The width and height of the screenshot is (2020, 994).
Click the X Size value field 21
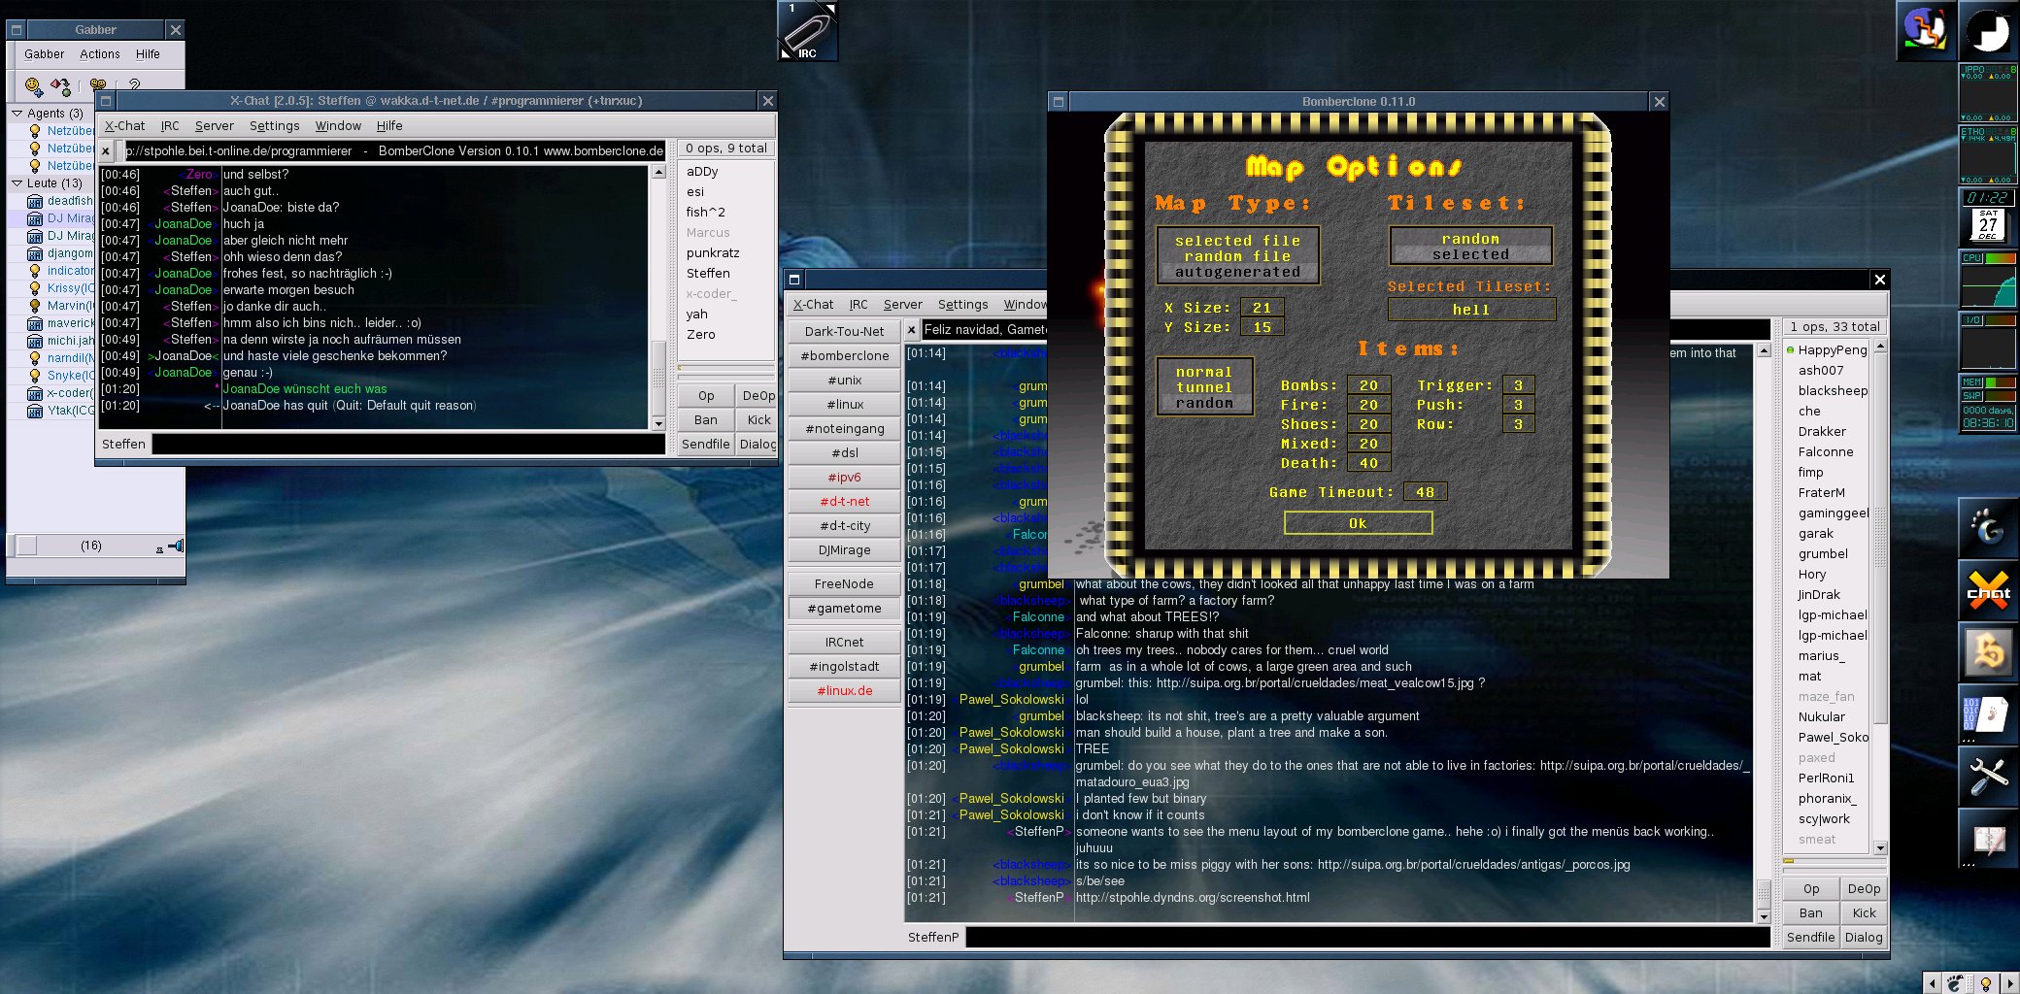1262,308
